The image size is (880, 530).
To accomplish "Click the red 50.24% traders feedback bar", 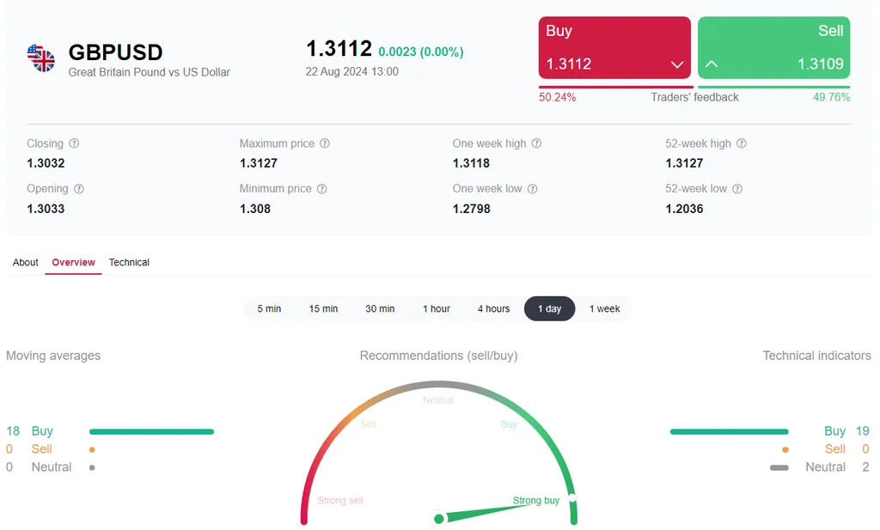I will click(x=616, y=87).
